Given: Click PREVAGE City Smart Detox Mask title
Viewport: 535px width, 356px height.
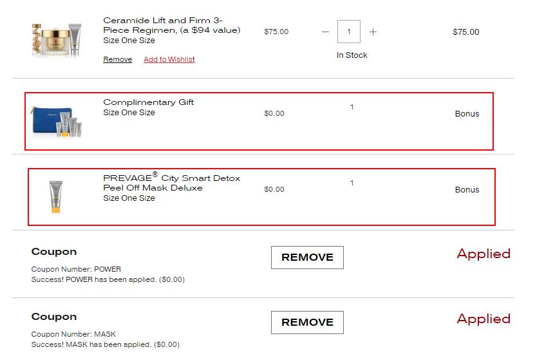Looking at the screenshot, I should tap(171, 183).
